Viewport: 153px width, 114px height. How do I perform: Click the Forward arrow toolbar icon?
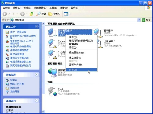(x=22, y=14)
